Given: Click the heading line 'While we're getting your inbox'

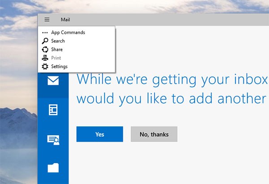Looking at the screenshot, I should tap(172, 80).
